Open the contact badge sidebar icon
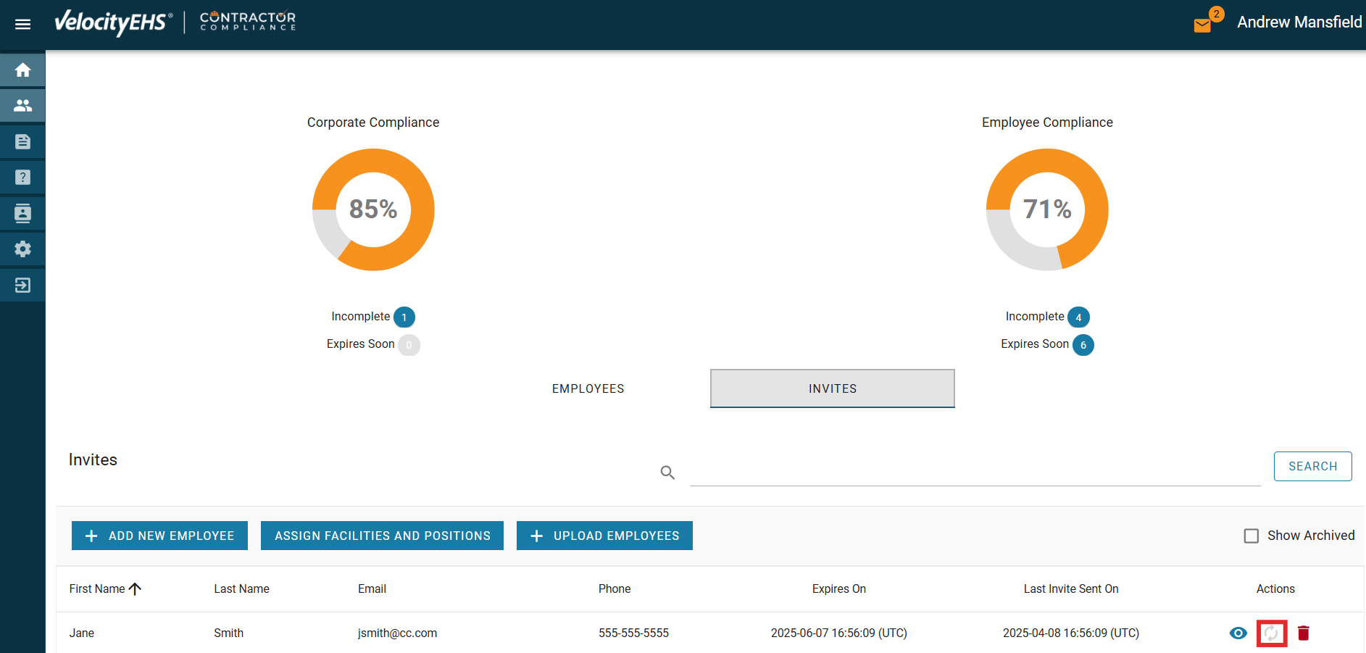The height and width of the screenshot is (653, 1366). (22, 214)
